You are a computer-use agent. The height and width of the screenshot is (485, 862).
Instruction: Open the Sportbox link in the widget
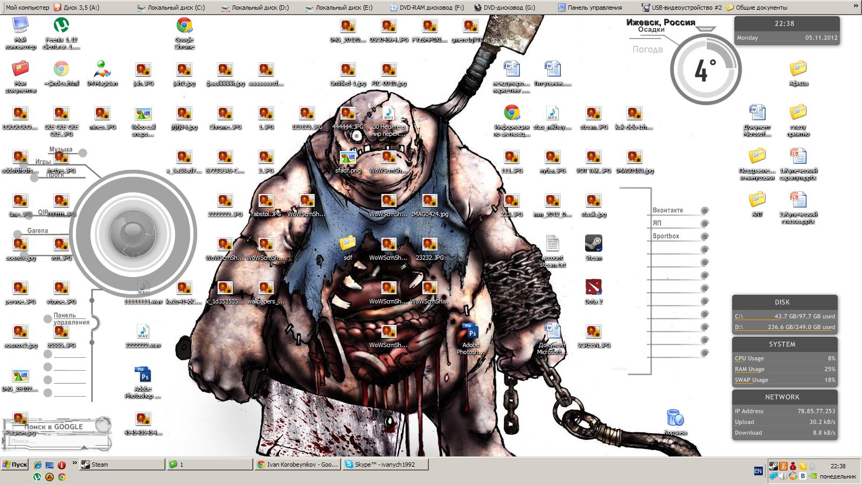[666, 236]
